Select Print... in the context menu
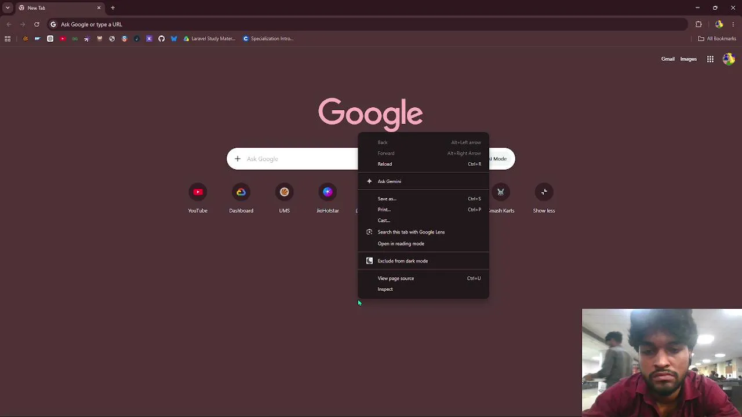This screenshot has height=417, width=742. click(x=423, y=210)
